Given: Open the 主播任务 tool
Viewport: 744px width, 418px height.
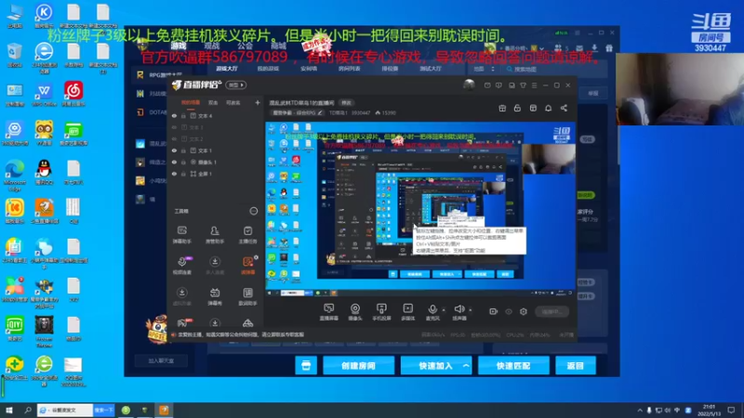Looking at the screenshot, I should point(247,235).
